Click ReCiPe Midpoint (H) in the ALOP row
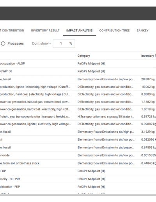 pyautogui.click(x=91, y=63)
